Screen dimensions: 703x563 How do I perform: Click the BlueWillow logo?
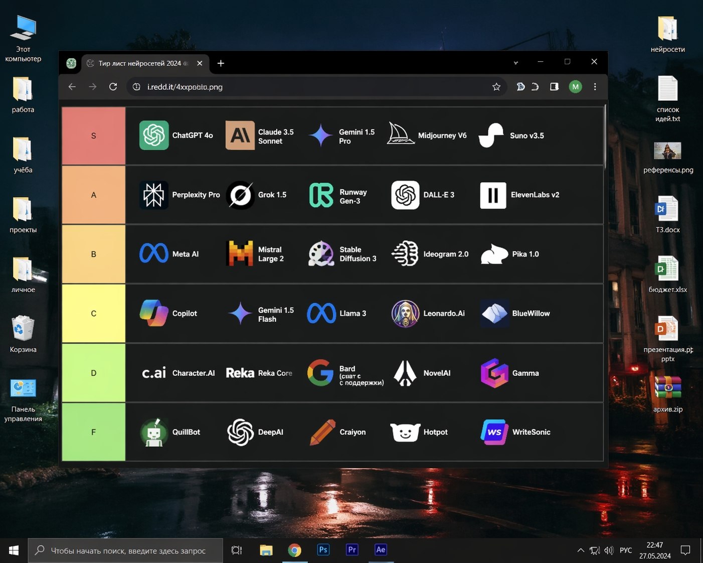point(494,313)
